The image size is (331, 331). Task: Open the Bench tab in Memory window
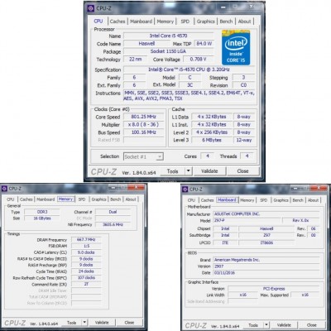click(116, 199)
